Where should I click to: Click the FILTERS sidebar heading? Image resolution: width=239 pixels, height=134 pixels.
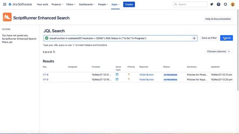pos(6,29)
